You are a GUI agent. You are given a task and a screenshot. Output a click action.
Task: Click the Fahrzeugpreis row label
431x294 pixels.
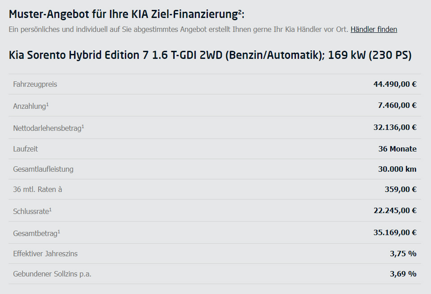[x=35, y=84]
